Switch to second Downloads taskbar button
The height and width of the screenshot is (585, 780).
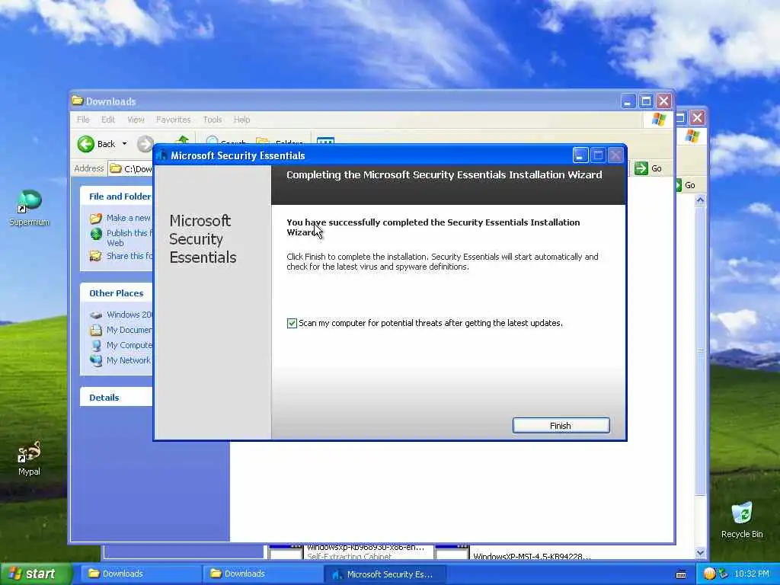(261, 574)
